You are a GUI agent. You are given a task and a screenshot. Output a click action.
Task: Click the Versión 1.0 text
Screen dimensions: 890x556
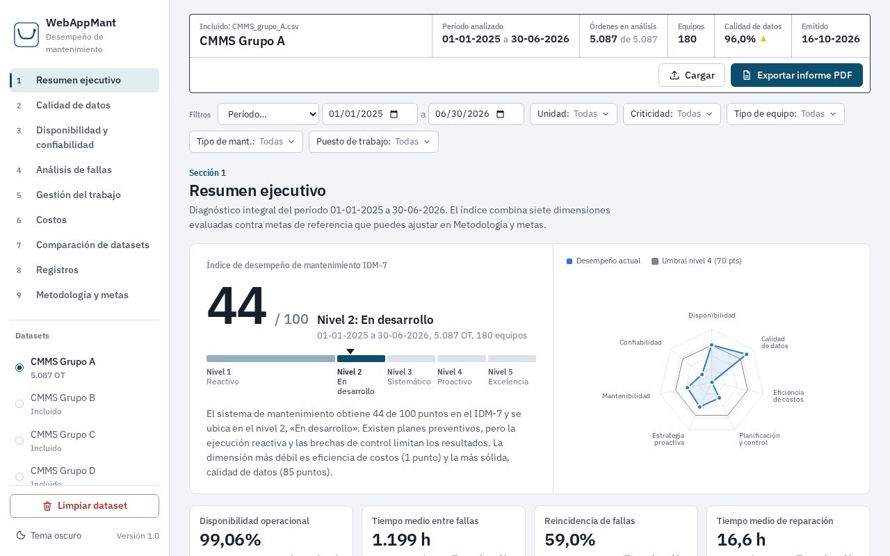pyautogui.click(x=138, y=536)
